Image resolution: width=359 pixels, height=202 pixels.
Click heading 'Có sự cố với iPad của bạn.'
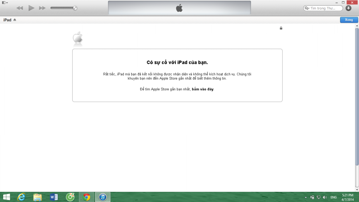[177, 63]
